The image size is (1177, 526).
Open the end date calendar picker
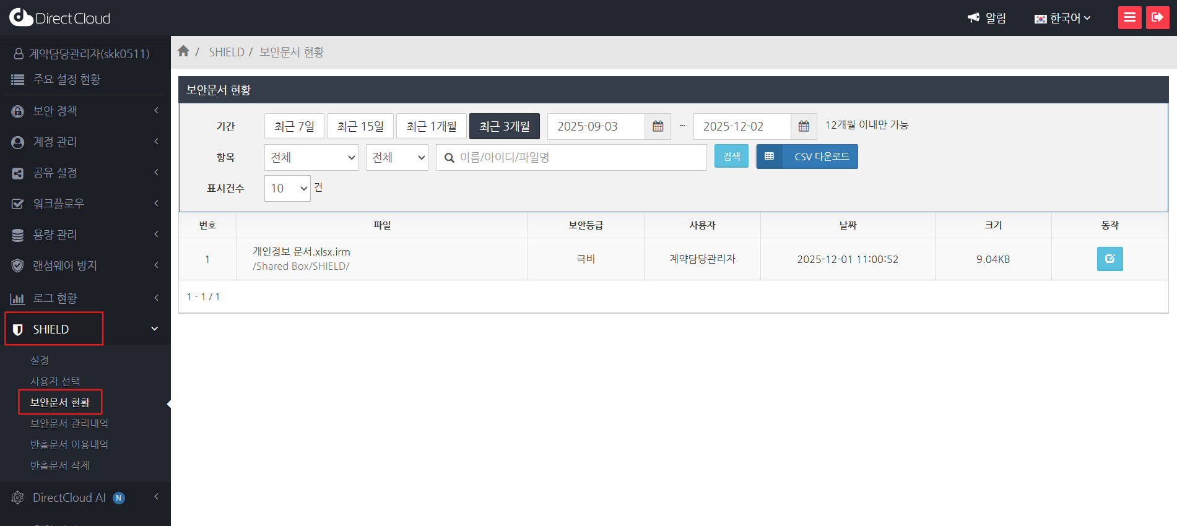click(804, 126)
